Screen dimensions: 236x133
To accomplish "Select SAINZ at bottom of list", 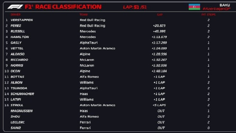I will coord(16,128).
